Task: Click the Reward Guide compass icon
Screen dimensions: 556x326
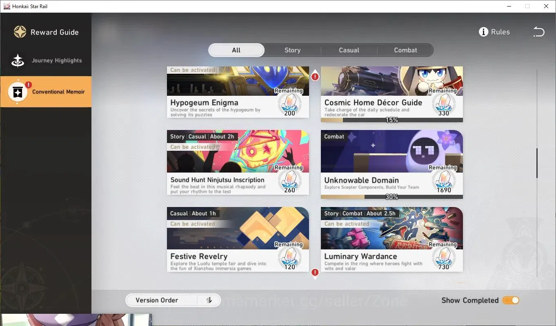Action: point(20,32)
